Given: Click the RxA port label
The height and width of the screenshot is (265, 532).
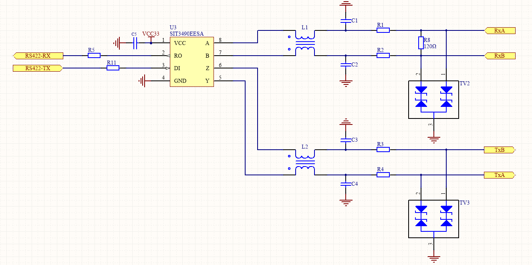Looking at the screenshot, I should pyautogui.click(x=500, y=30).
